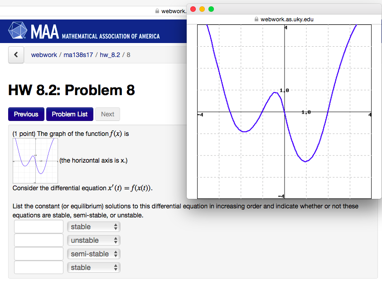This screenshot has height=289, width=382.
Task: Open the semi-stable stability dropdown
Action: [x=93, y=254]
